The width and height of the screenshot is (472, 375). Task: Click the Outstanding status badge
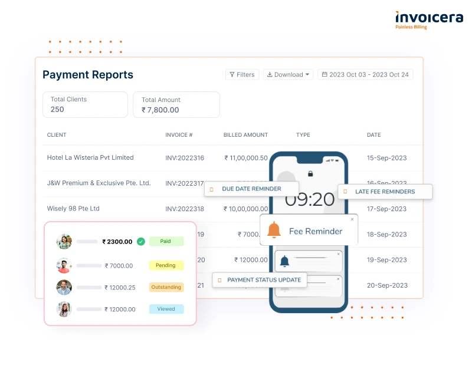point(166,287)
